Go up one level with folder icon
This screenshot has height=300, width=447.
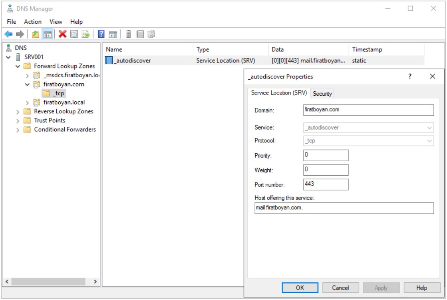tap(35, 34)
